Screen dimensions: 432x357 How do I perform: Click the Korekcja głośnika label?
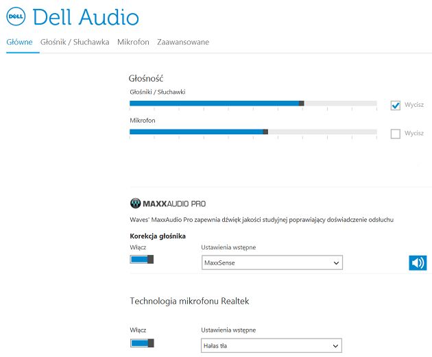[x=158, y=236]
